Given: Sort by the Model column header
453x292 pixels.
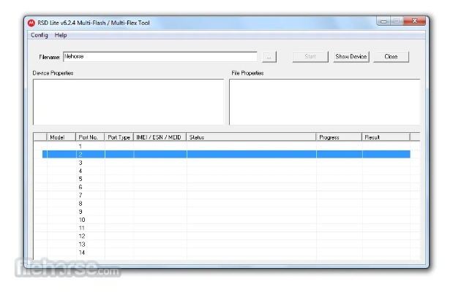Looking at the screenshot, I should (61, 137).
